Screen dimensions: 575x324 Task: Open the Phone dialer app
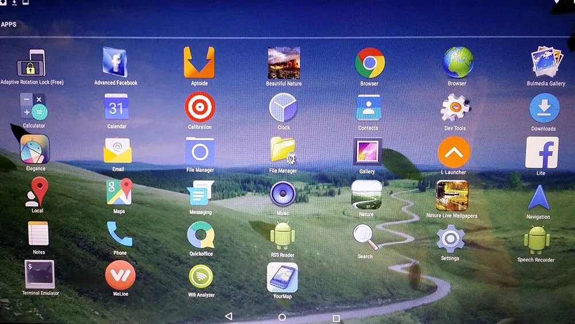click(120, 234)
